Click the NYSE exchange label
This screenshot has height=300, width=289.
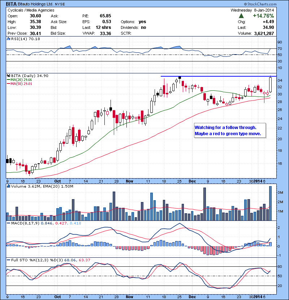(60, 4)
